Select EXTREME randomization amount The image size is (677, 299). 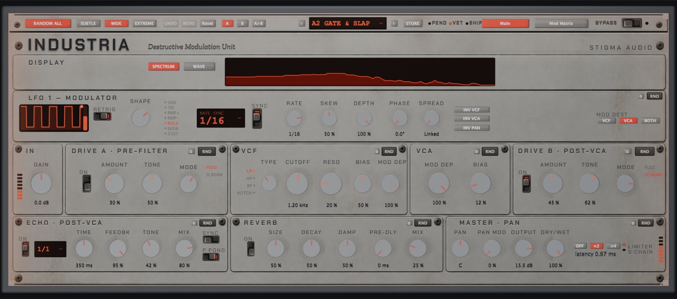(x=144, y=23)
